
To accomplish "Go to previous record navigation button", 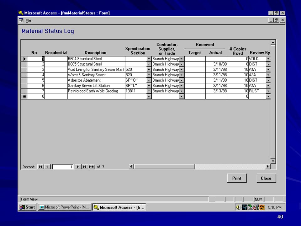I will (47, 167).
